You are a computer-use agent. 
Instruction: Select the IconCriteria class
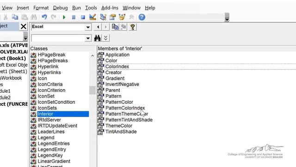[x=50, y=84]
